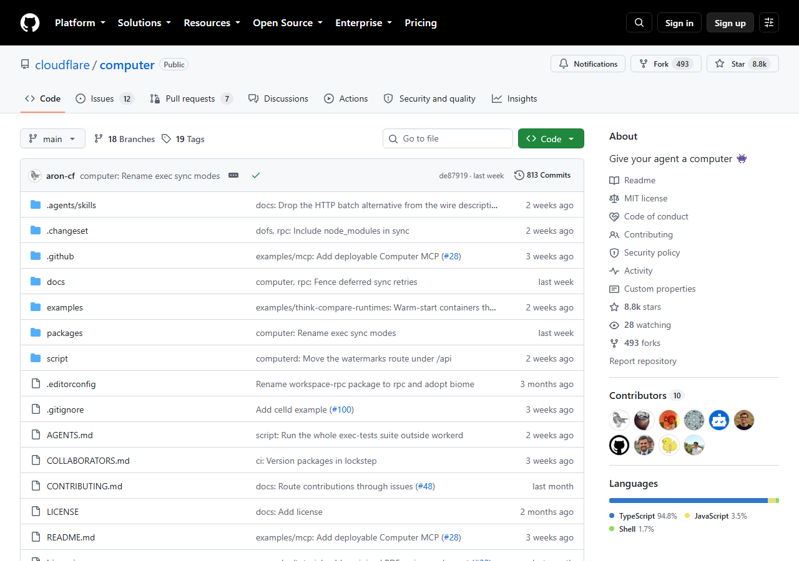This screenshot has height=561, width=799.
Task: Fork the repository with Fork button
Action: (666, 64)
